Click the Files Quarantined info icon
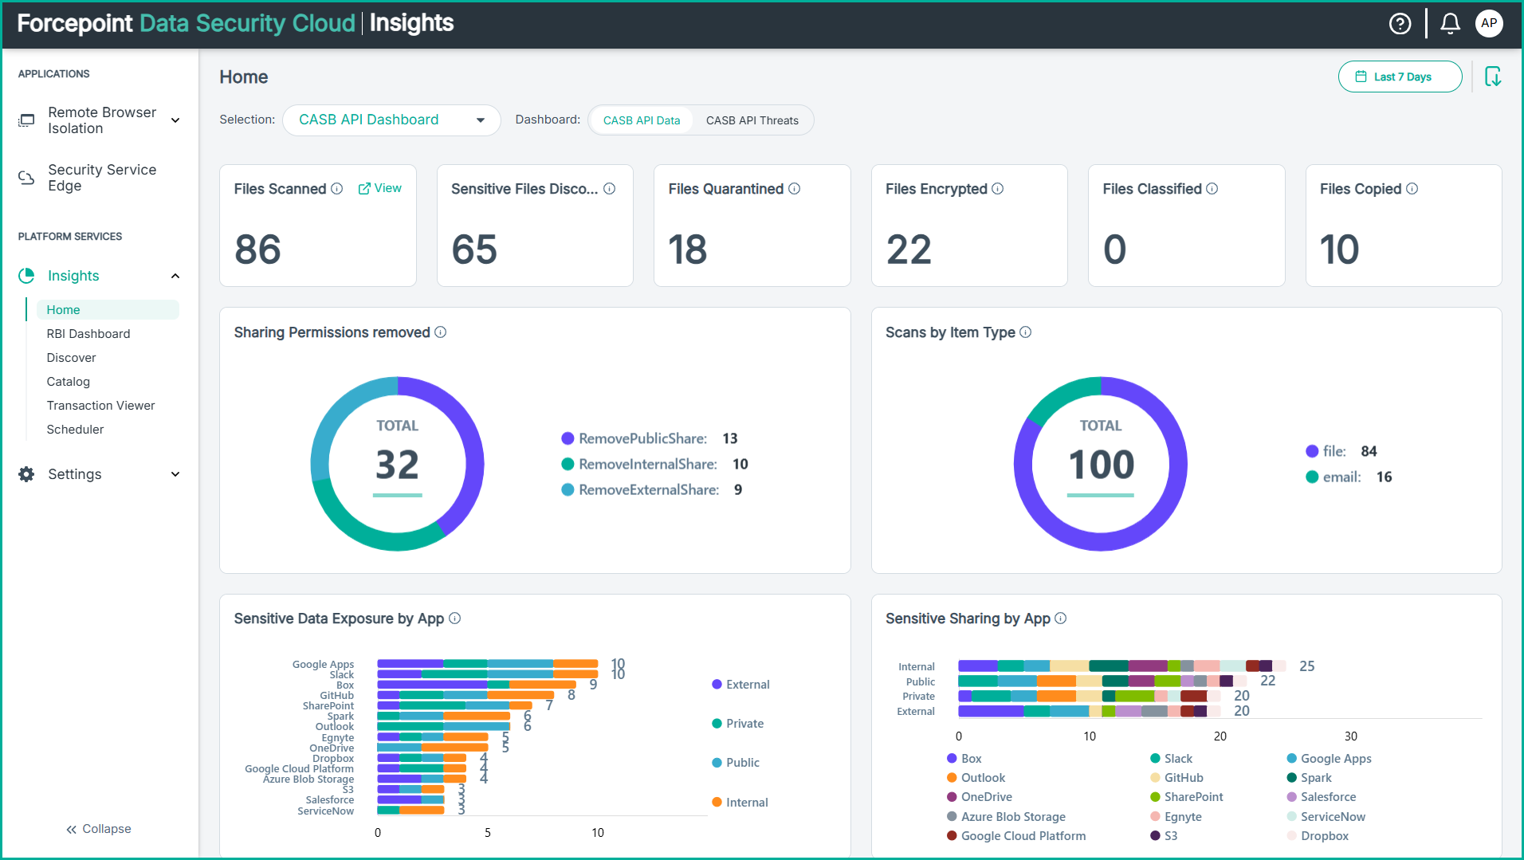This screenshot has height=860, width=1524. [x=795, y=189]
